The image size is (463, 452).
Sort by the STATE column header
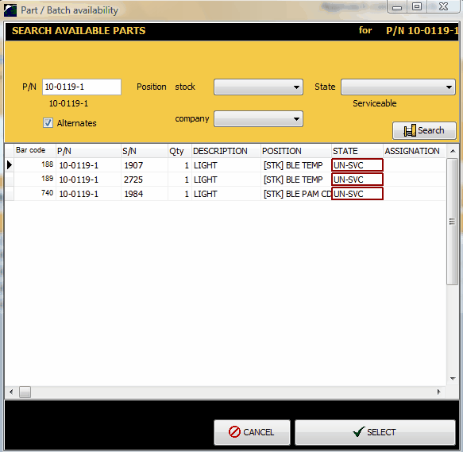pyautogui.click(x=357, y=151)
